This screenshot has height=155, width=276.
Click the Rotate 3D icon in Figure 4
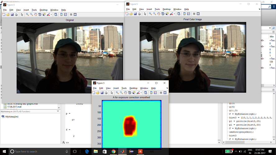(x=40, y=14)
